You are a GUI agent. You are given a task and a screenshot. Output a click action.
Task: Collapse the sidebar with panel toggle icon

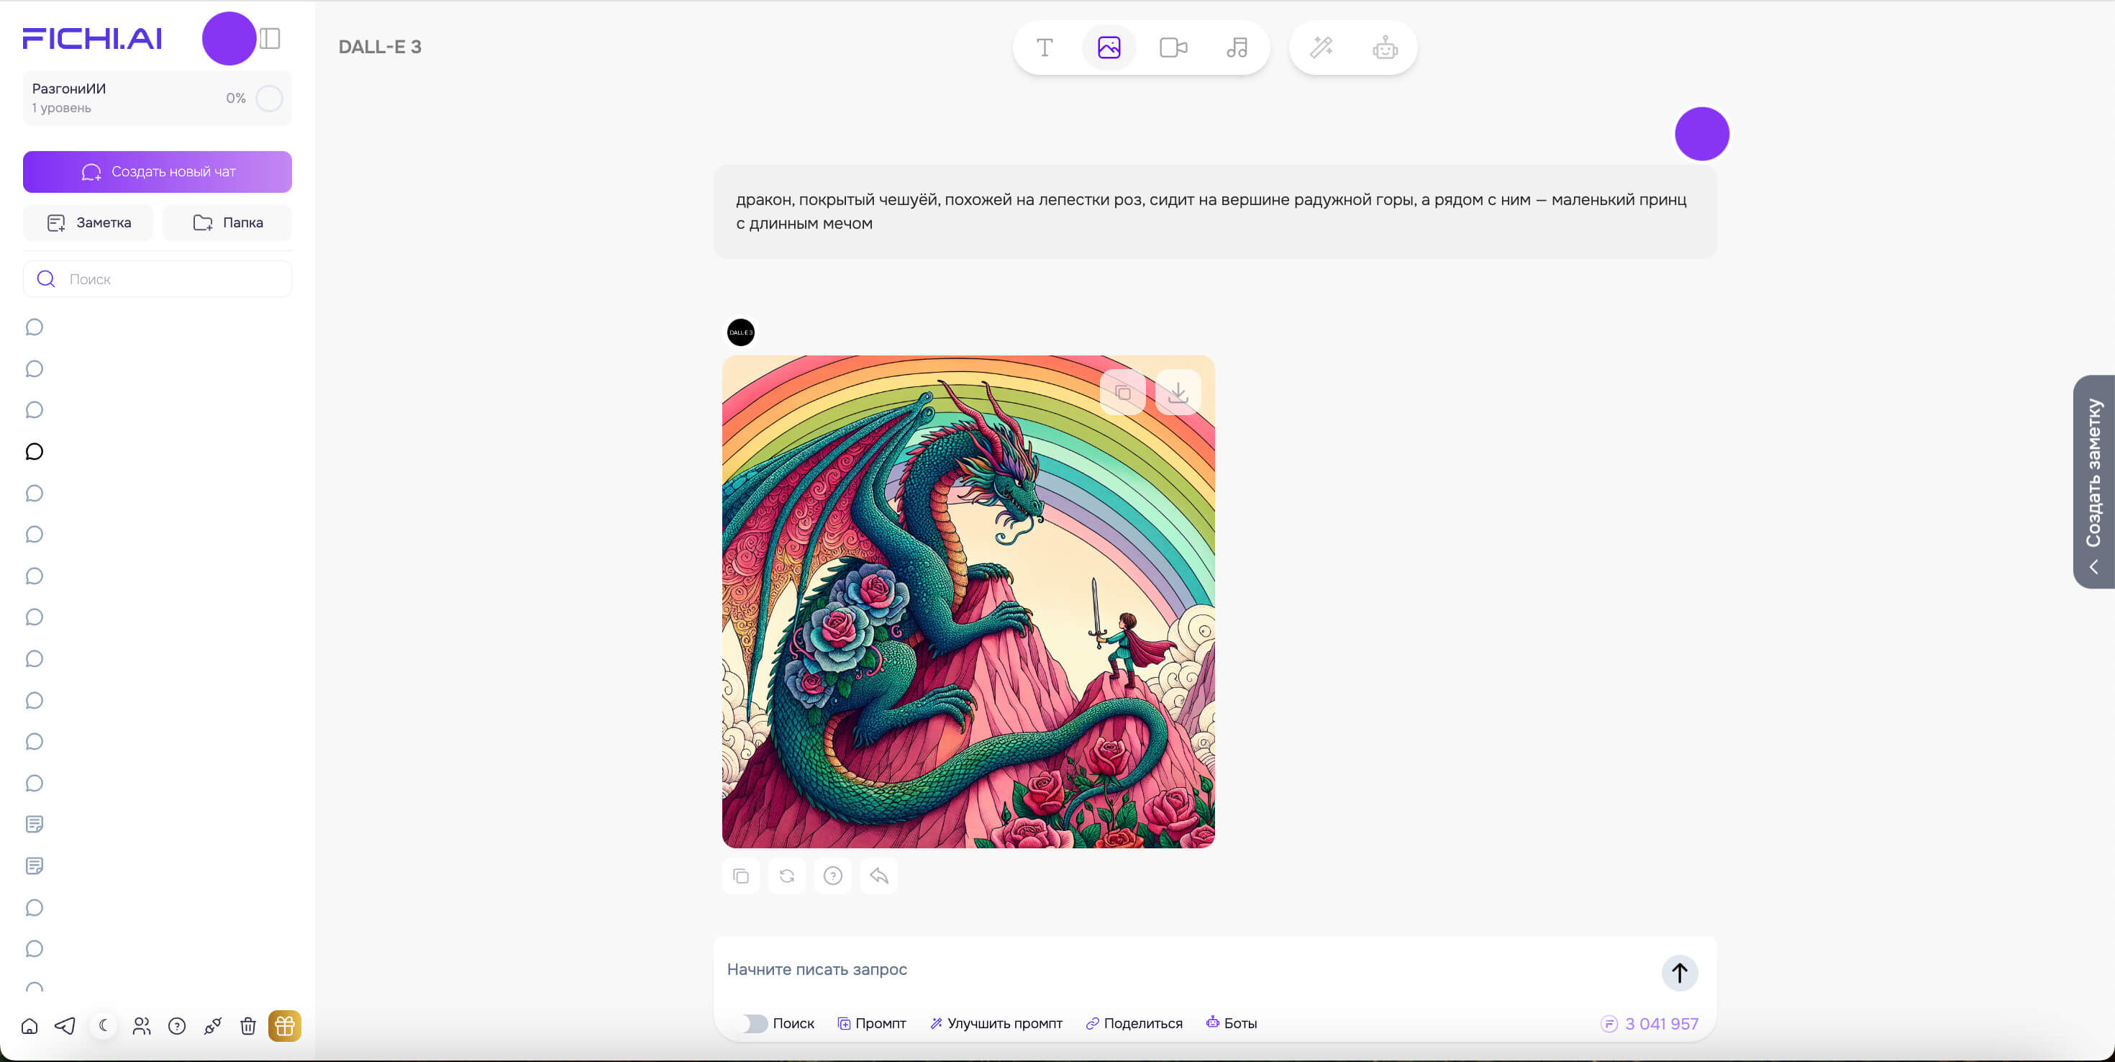pyautogui.click(x=270, y=39)
